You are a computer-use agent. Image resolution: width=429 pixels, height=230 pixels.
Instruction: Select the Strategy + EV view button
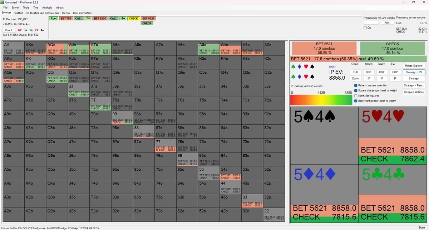click(414, 72)
